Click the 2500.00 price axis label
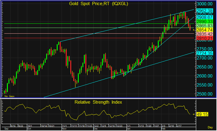The width and height of the screenshot is (217, 131). (x=205, y=94)
